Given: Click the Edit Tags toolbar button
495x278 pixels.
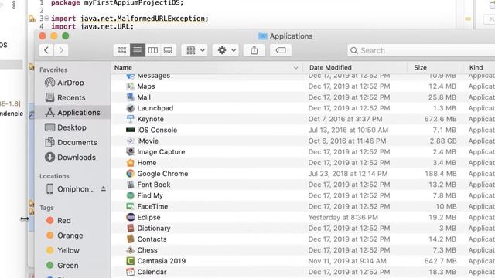Looking at the screenshot, I should point(281,50).
